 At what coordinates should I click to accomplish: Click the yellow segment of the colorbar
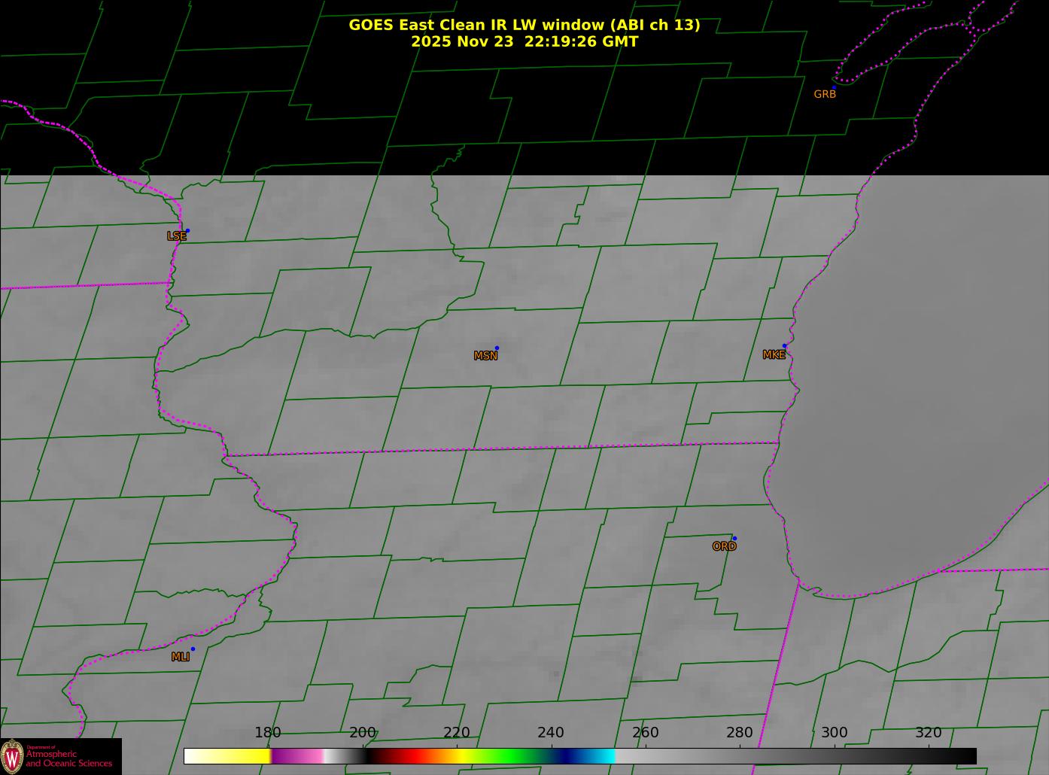241,756
